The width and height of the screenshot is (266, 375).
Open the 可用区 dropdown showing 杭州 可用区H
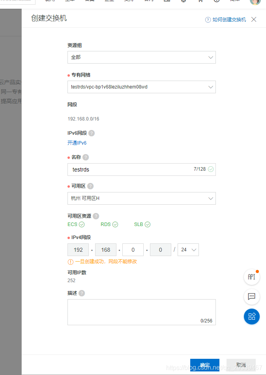click(x=142, y=198)
